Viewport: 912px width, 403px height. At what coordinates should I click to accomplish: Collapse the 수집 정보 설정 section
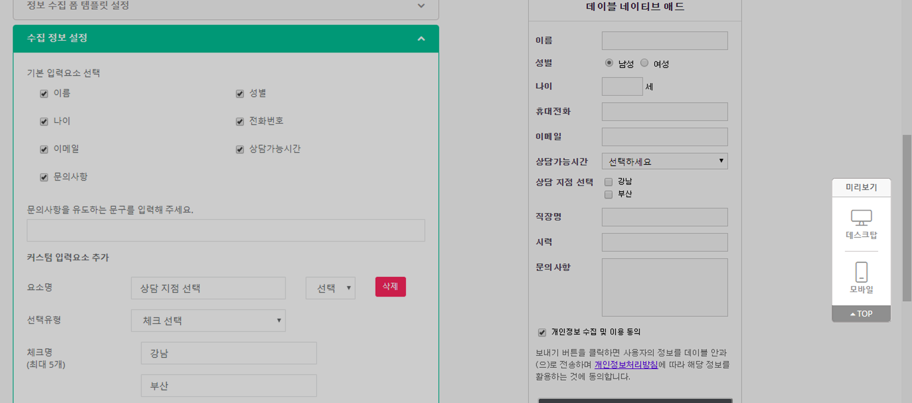tap(421, 39)
